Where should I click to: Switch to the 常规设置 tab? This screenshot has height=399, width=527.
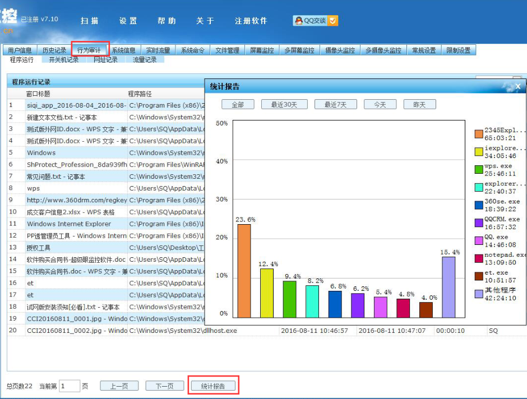point(424,50)
